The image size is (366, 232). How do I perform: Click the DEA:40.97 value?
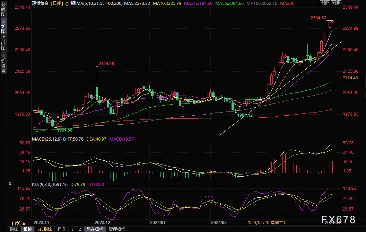[96, 139]
